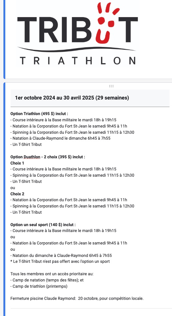This screenshot has height=316, width=172.
Task: Click "Tous les membres ont un accès prioritaire au:"
Action: coord(52,274)
